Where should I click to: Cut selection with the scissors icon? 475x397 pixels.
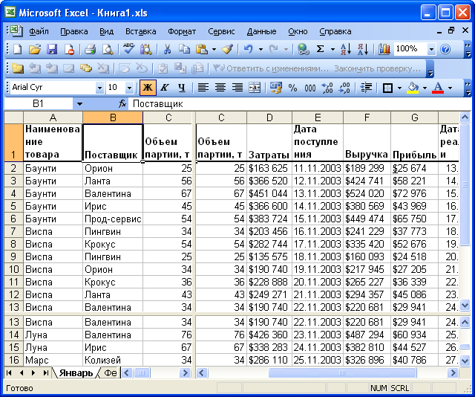point(167,49)
